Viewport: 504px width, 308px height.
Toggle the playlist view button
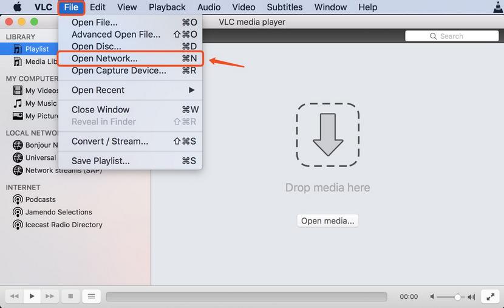click(x=91, y=296)
